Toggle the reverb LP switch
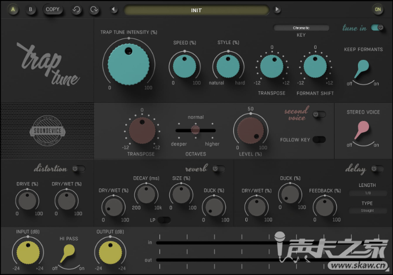Screen dimensions: 393x275 (x=164, y=220)
